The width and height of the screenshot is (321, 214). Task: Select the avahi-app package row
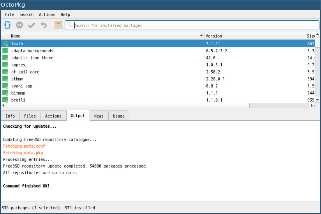coord(158,86)
